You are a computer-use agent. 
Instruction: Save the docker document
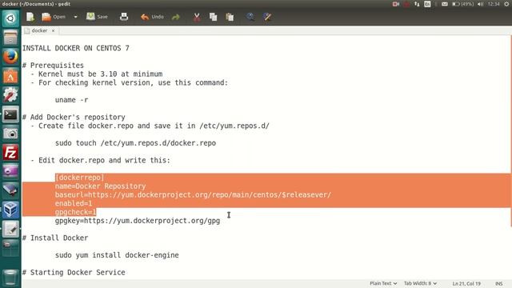(x=97, y=17)
